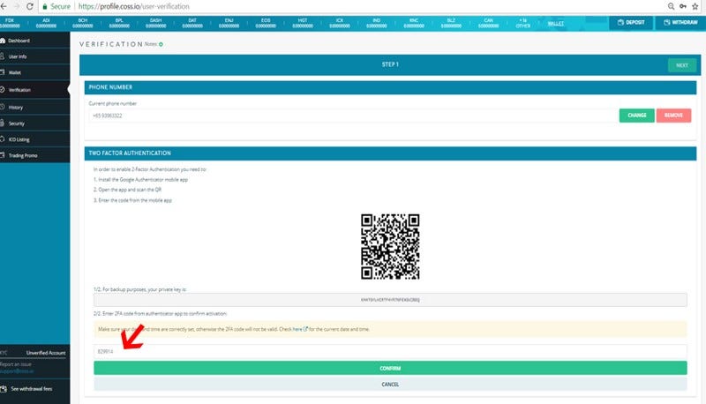The height and width of the screenshot is (404, 706).
Task: Click the DEPOSIT button
Action: coord(631,23)
